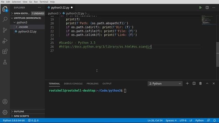219x123 pixels.
Task: Close the terminal panel
Action: pyautogui.click(x=214, y=83)
